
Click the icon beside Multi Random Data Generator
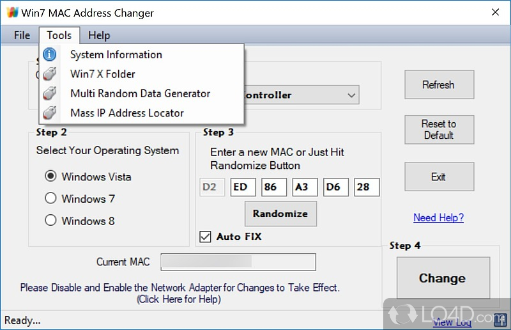click(x=50, y=93)
